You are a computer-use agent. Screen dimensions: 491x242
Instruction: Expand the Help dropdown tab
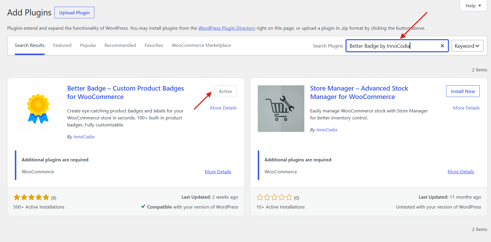(473, 6)
